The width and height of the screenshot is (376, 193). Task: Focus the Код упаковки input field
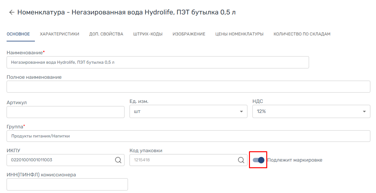[x=182, y=160]
